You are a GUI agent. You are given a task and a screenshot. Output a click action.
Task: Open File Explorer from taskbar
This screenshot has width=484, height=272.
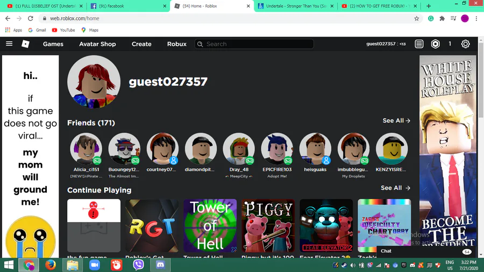click(73, 265)
